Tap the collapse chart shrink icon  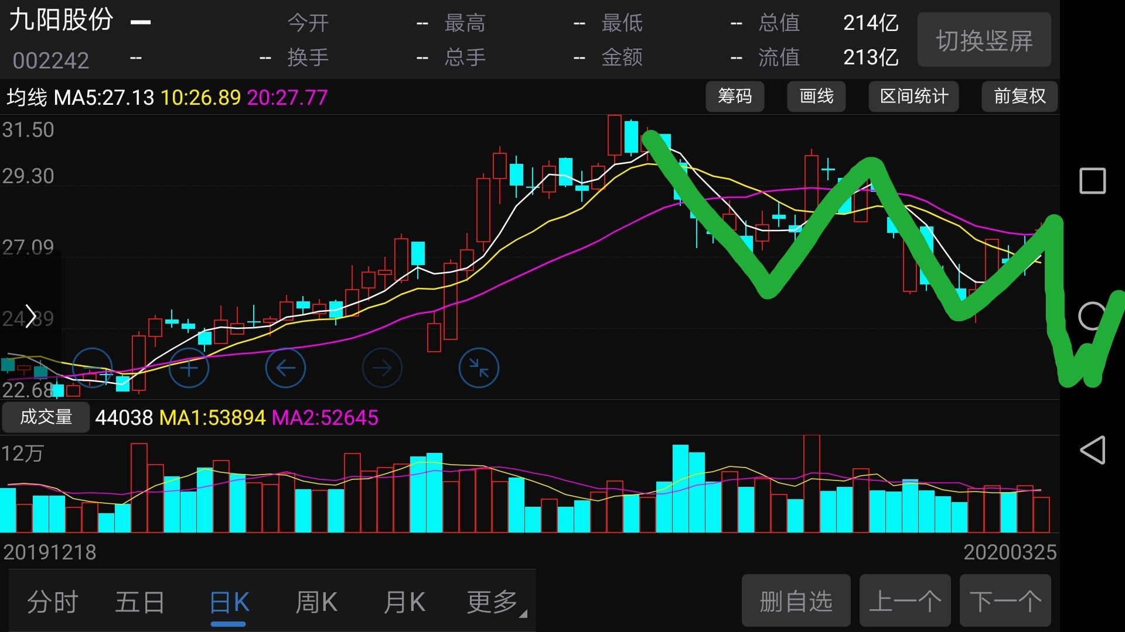click(x=479, y=367)
